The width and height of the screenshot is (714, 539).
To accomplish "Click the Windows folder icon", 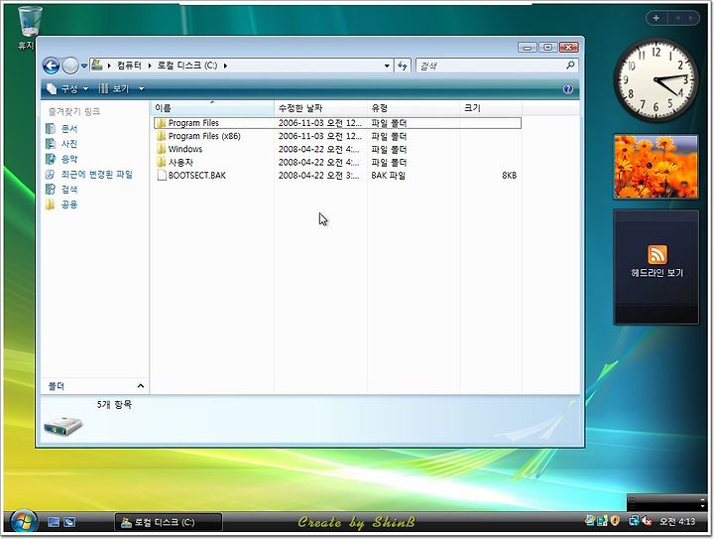I will (161, 149).
